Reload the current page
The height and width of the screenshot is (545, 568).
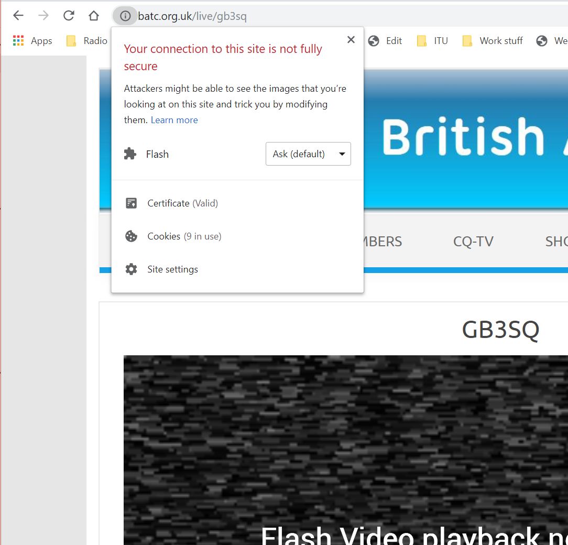pyautogui.click(x=69, y=16)
